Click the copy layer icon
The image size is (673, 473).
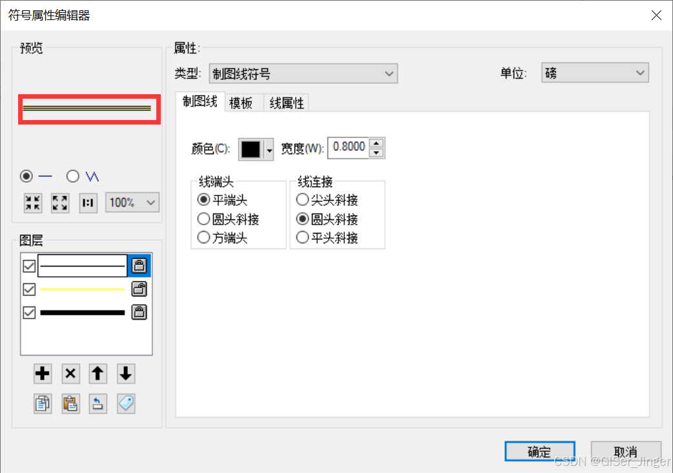(43, 403)
